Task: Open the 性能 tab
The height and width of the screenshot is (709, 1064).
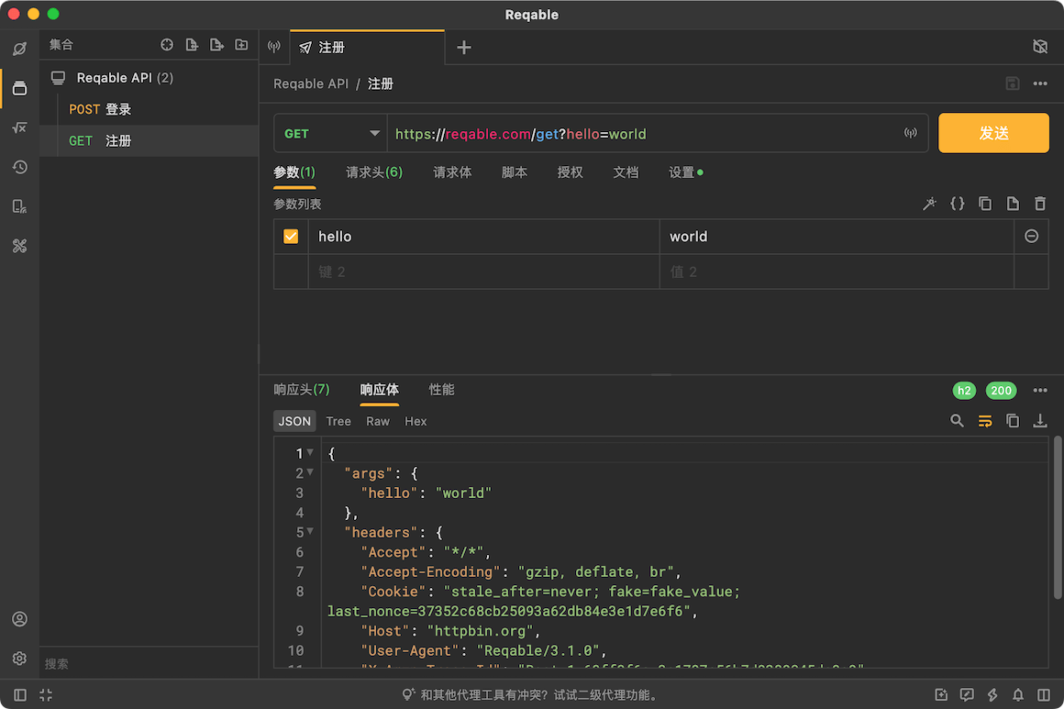Action: click(441, 390)
